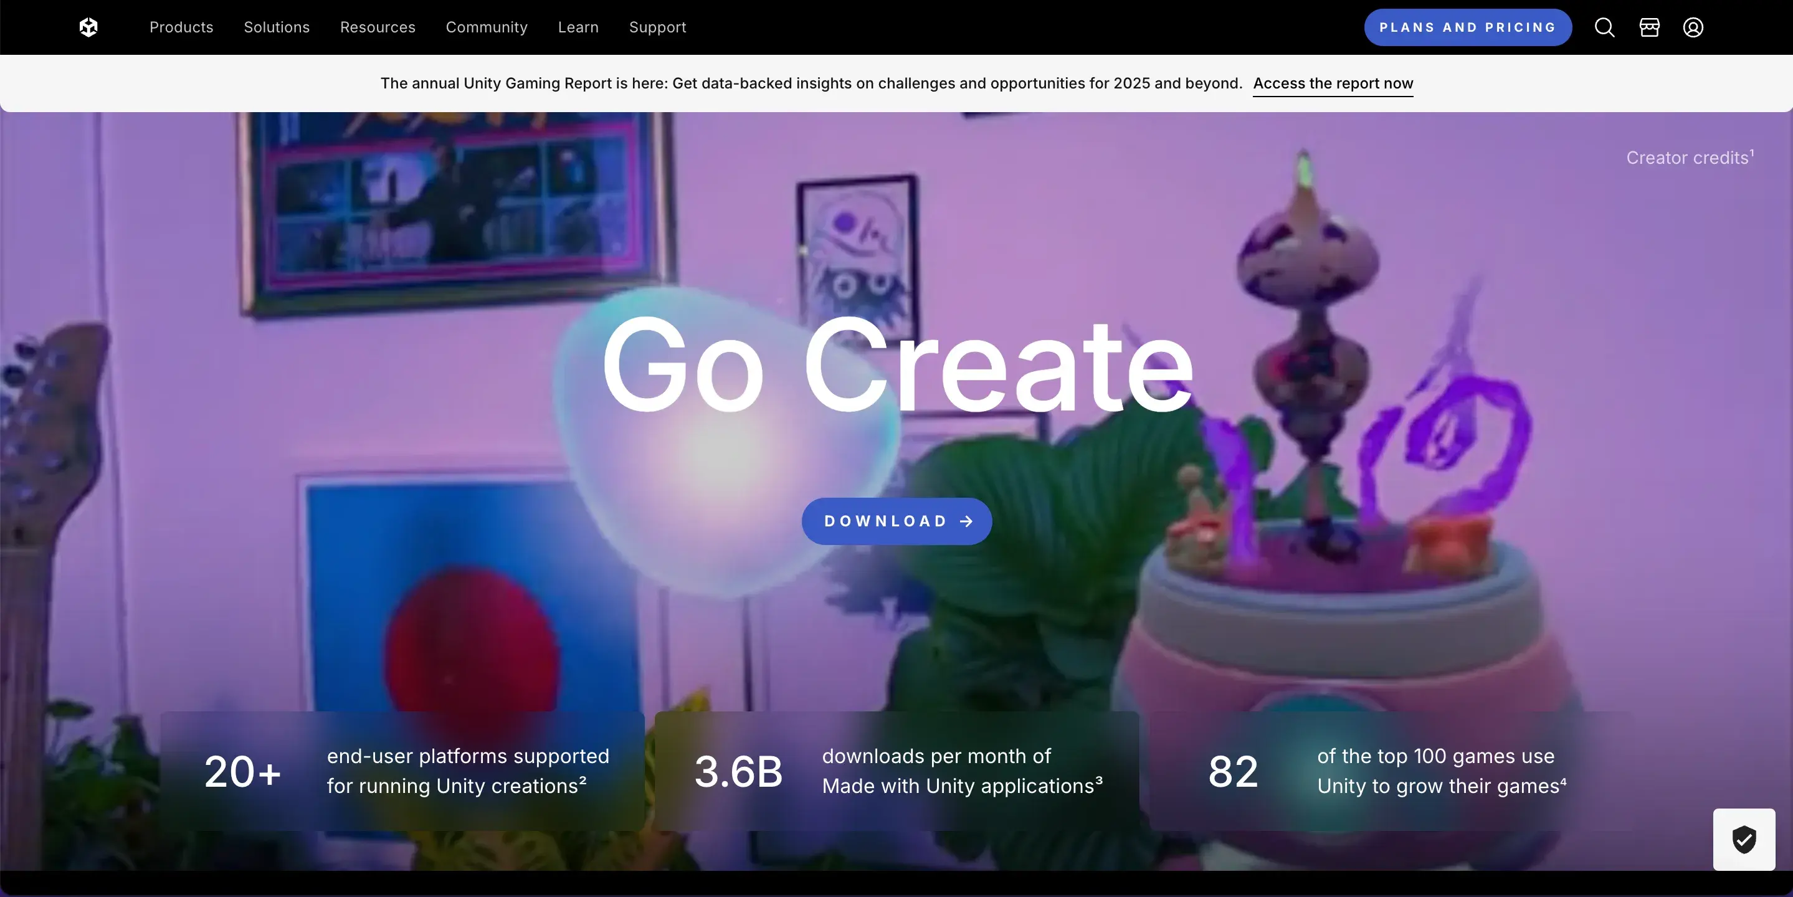Image resolution: width=1793 pixels, height=897 pixels.
Task: Click the privacy shield checkmark widget
Action: (1744, 839)
